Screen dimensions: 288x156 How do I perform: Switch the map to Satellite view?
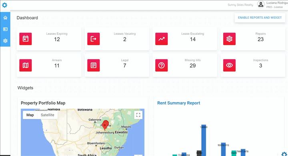pos(47,115)
